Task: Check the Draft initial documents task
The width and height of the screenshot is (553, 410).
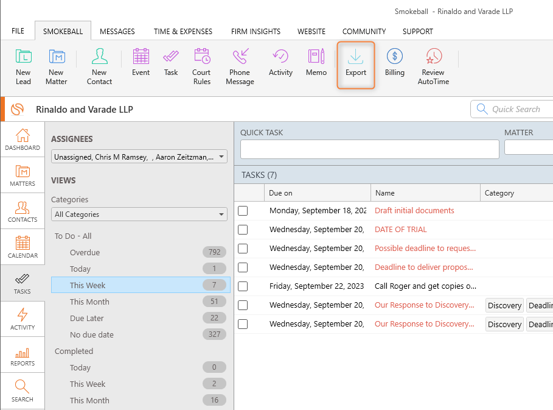Action: click(243, 211)
